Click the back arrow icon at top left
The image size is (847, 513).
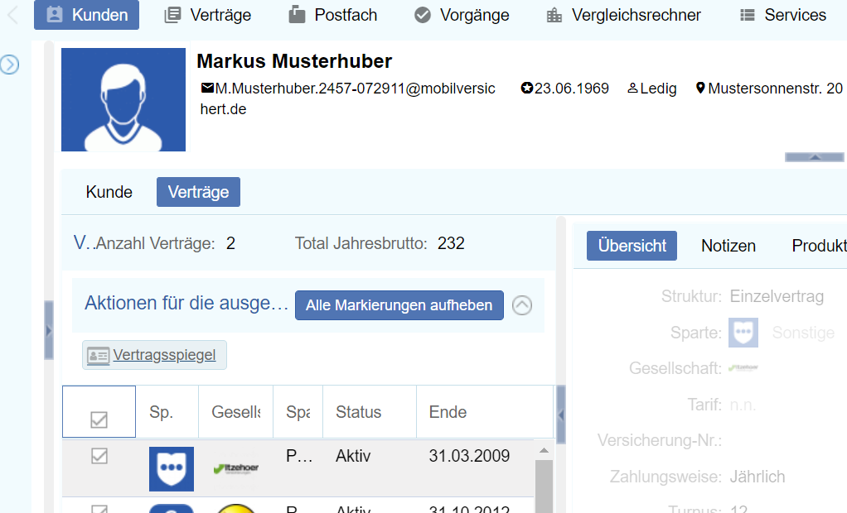click(12, 15)
